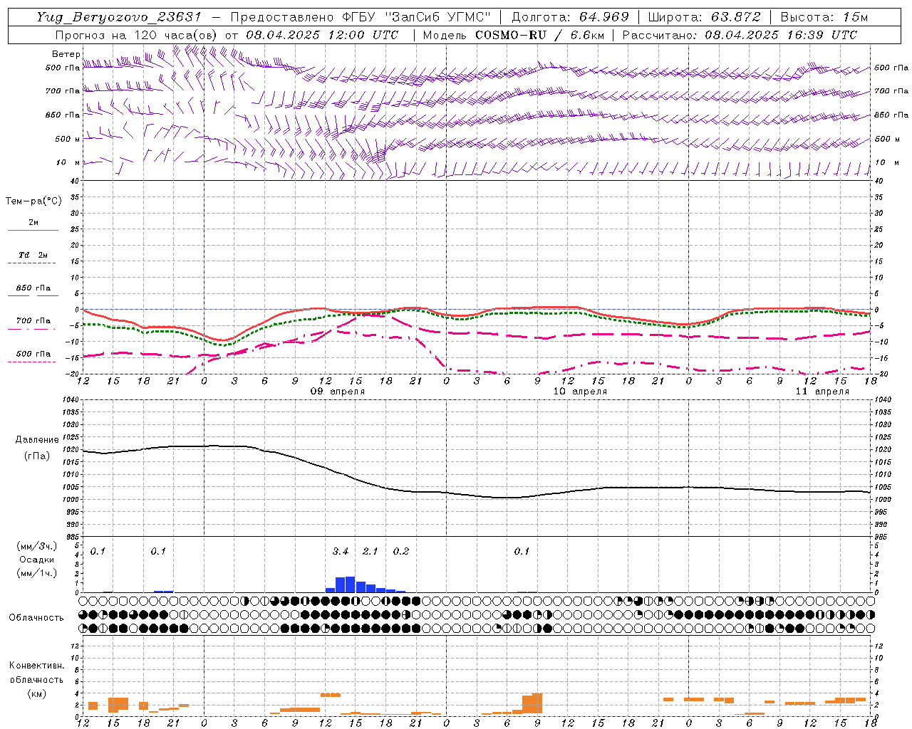912x729 pixels.
Task: Click the (мм/3ч.) unit label
Action: pyautogui.click(x=37, y=547)
